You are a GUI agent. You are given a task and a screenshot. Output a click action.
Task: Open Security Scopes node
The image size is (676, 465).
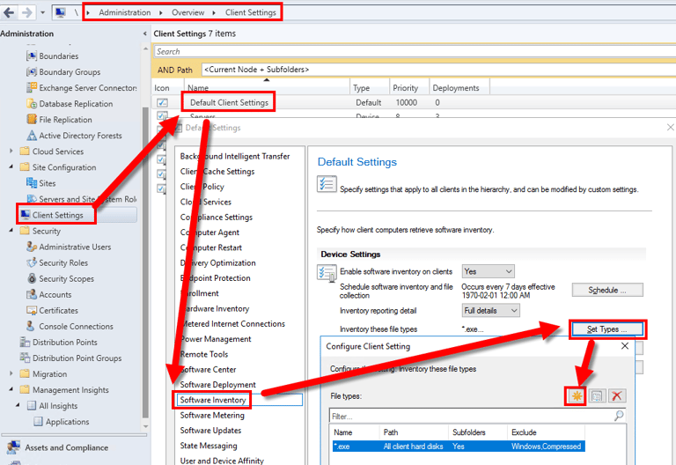pyautogui.click(x=66, y=279)
